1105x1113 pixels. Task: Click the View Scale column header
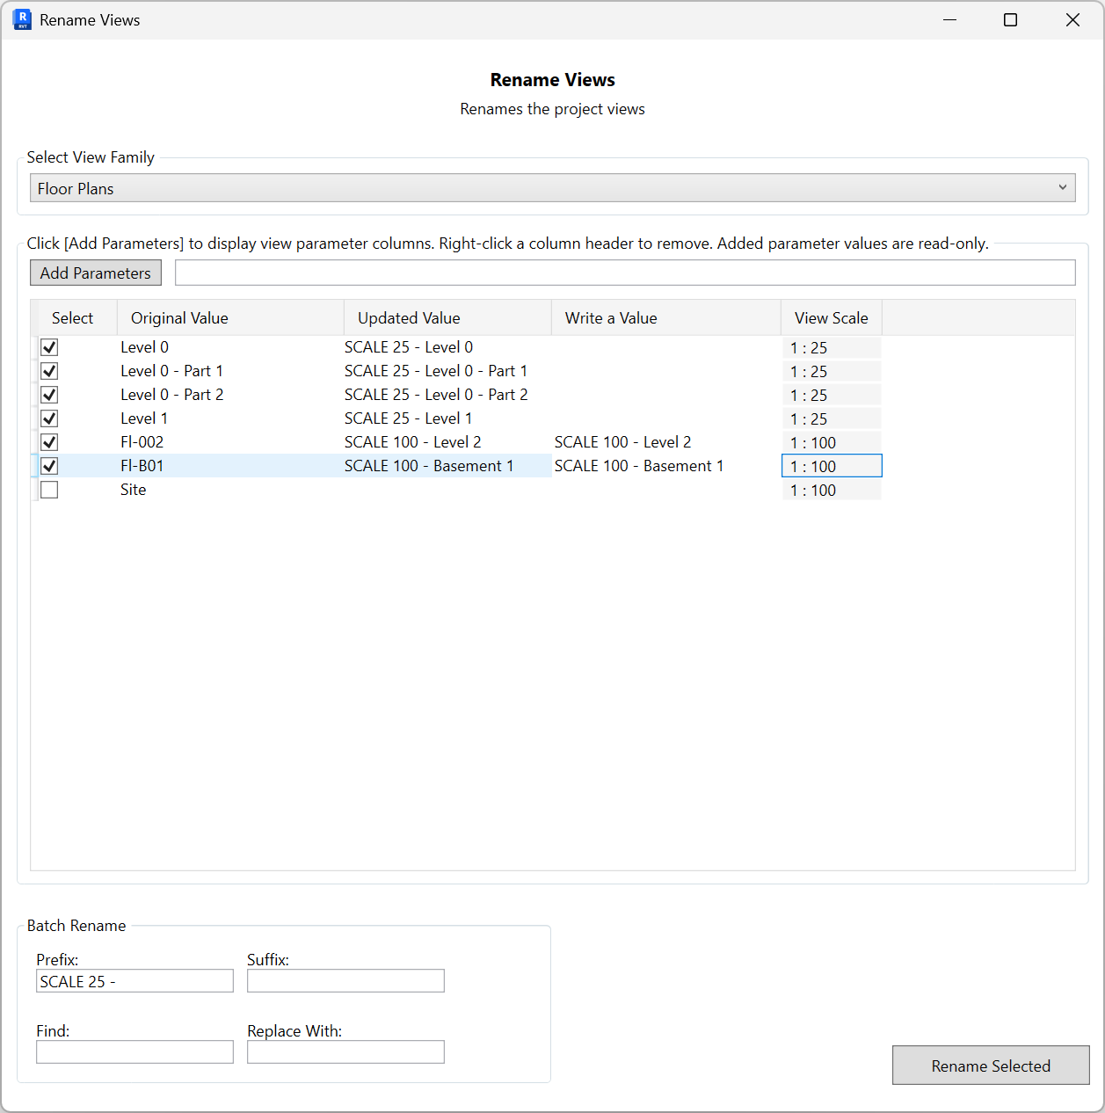[830, 317]
